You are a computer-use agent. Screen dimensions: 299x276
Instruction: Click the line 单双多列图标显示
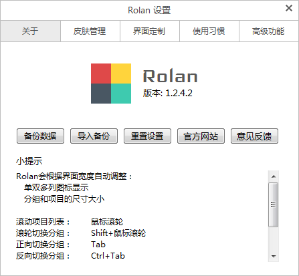(56, 188)
